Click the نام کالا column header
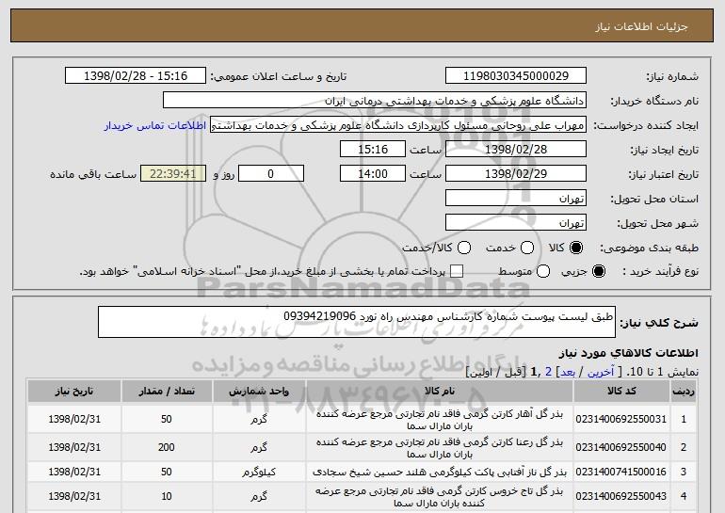Viewport: 725px width, 513px height. click(440, 391)
